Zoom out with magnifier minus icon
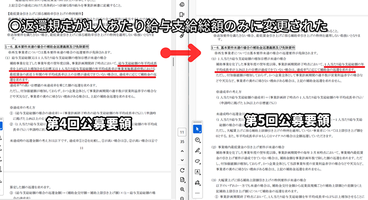 [182, 199]
